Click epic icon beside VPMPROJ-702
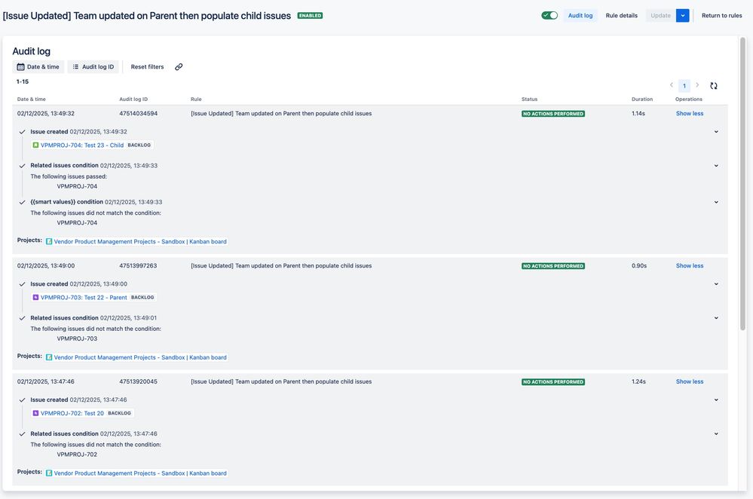Screen dimensions: 753x499 [35, 413]
